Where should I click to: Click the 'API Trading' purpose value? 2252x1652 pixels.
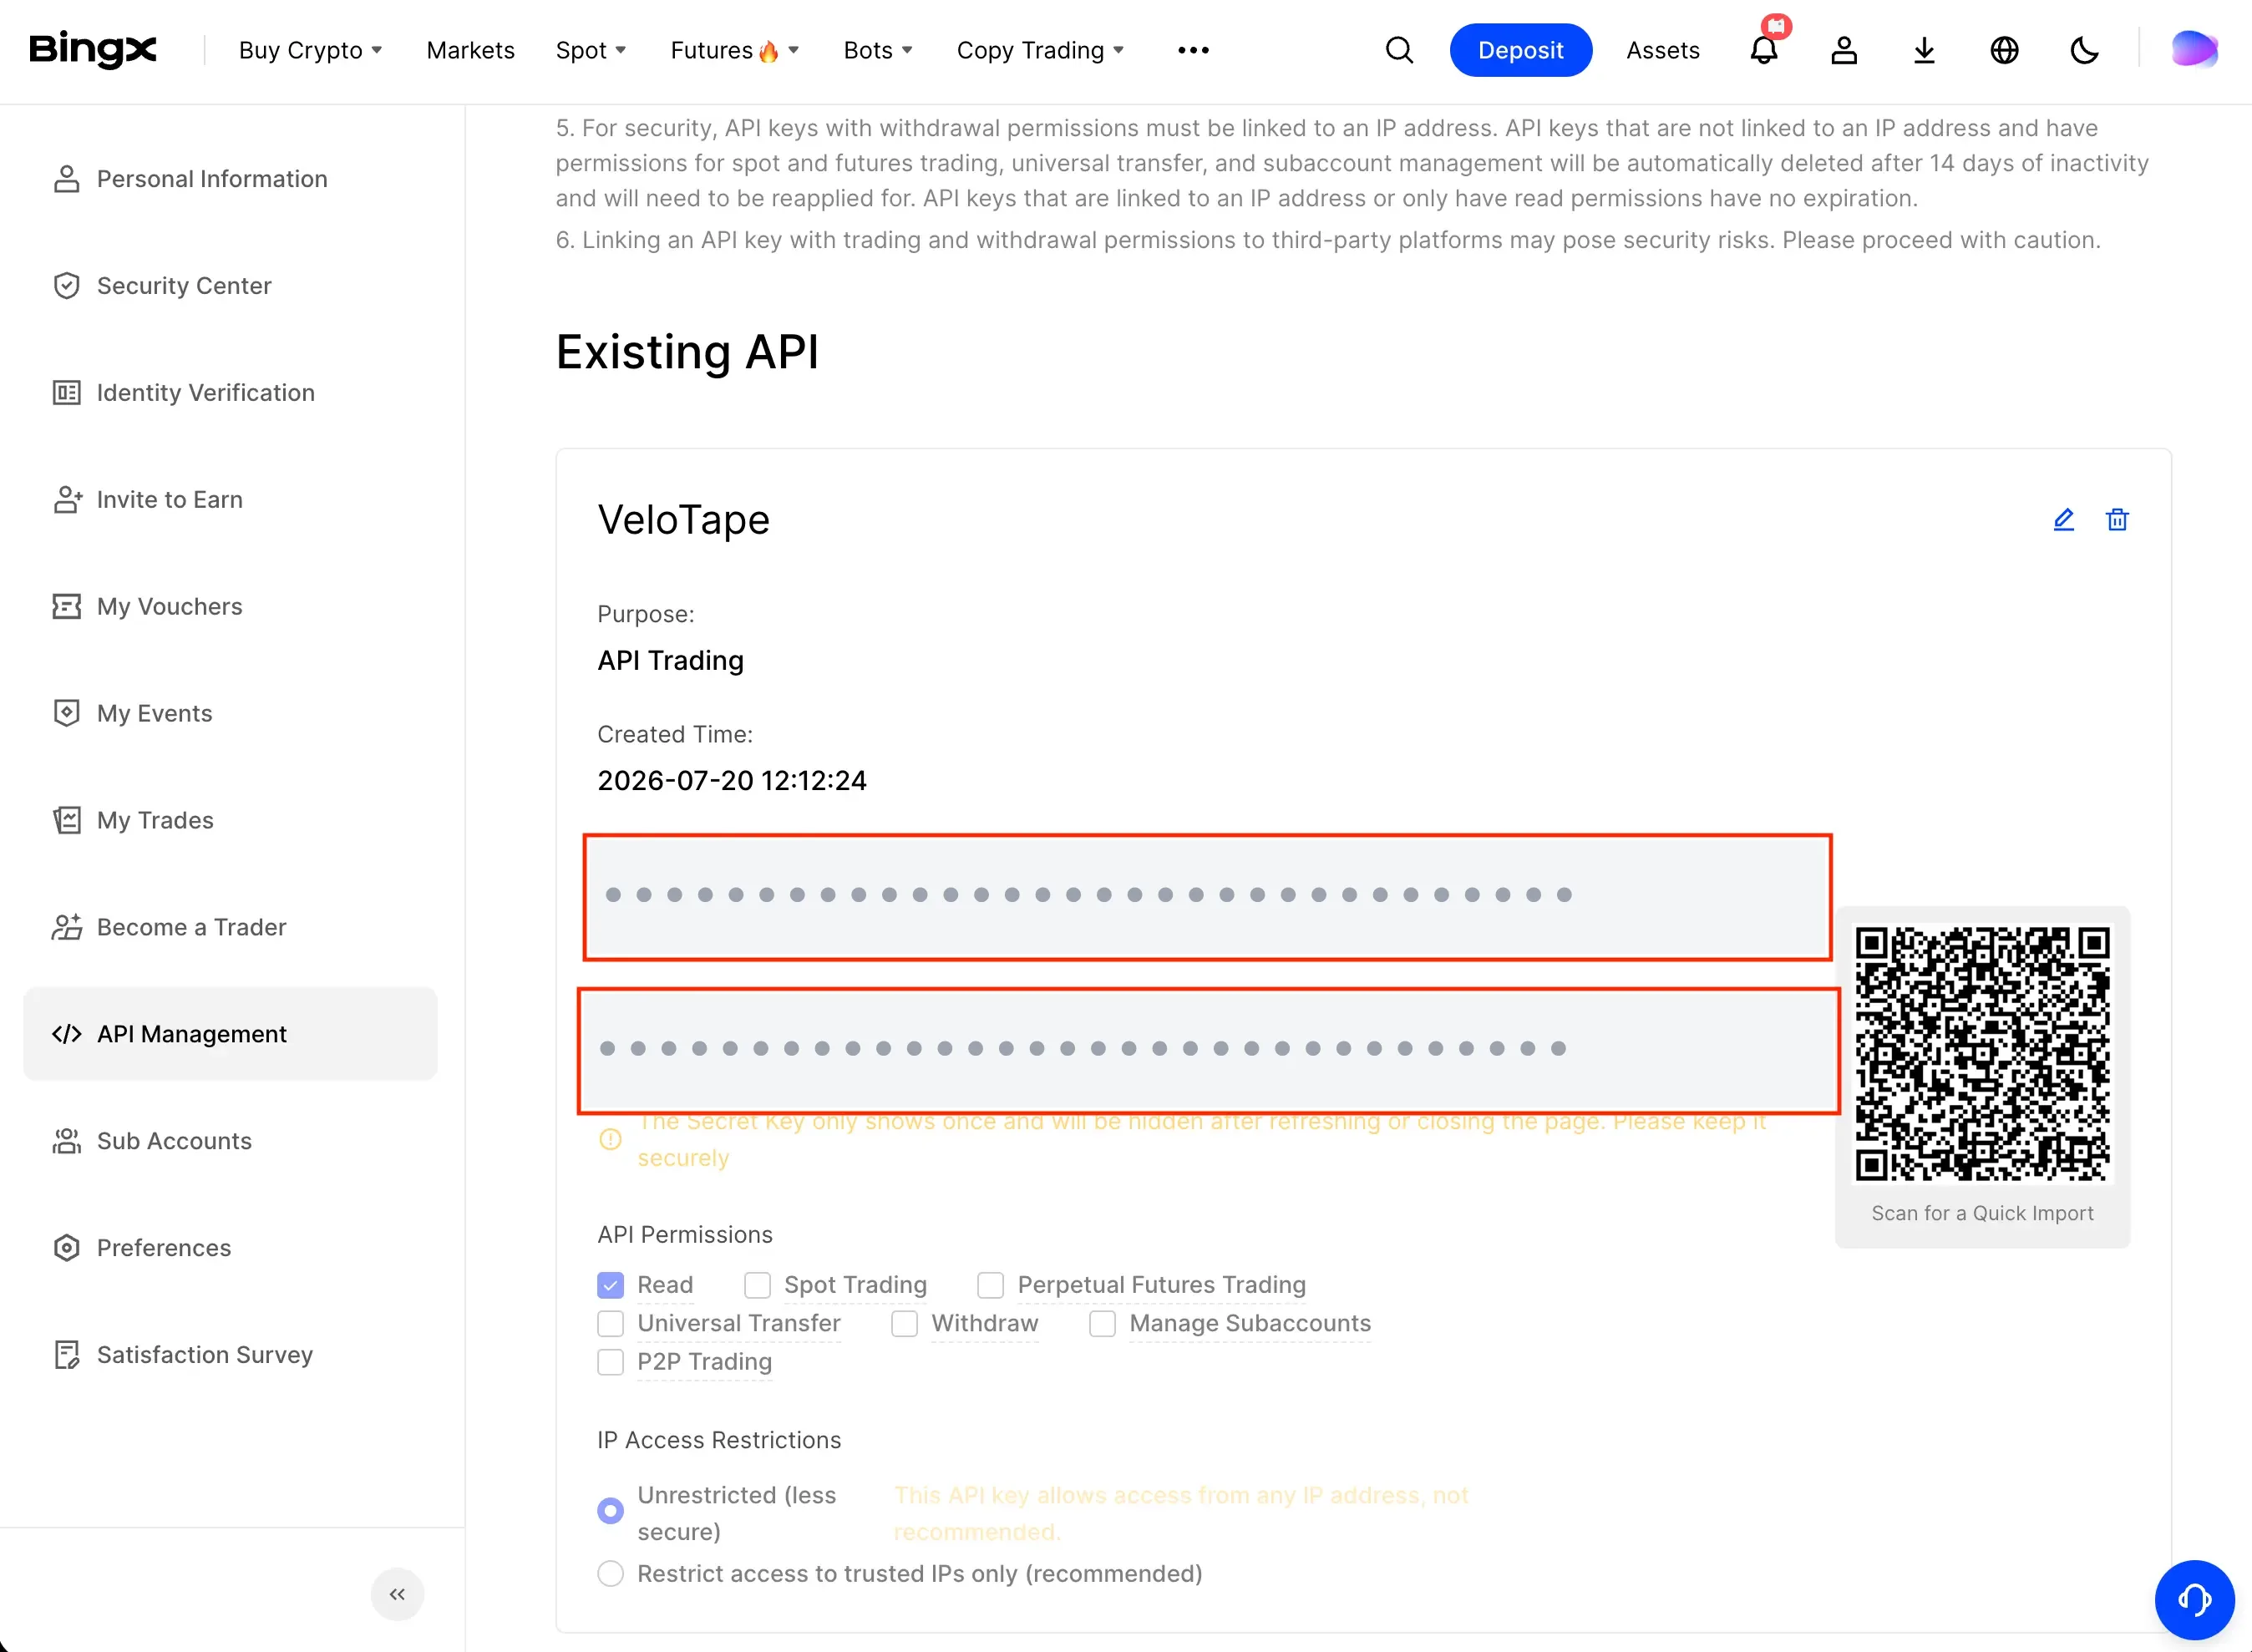point(670,661)
